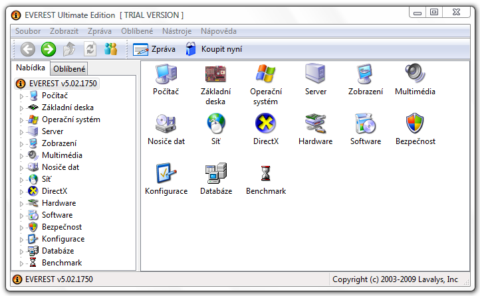The height and width of the screenshot is (296, 480).
Task: Click the grey Back arrow toolbar button
Action: (27, 49)
